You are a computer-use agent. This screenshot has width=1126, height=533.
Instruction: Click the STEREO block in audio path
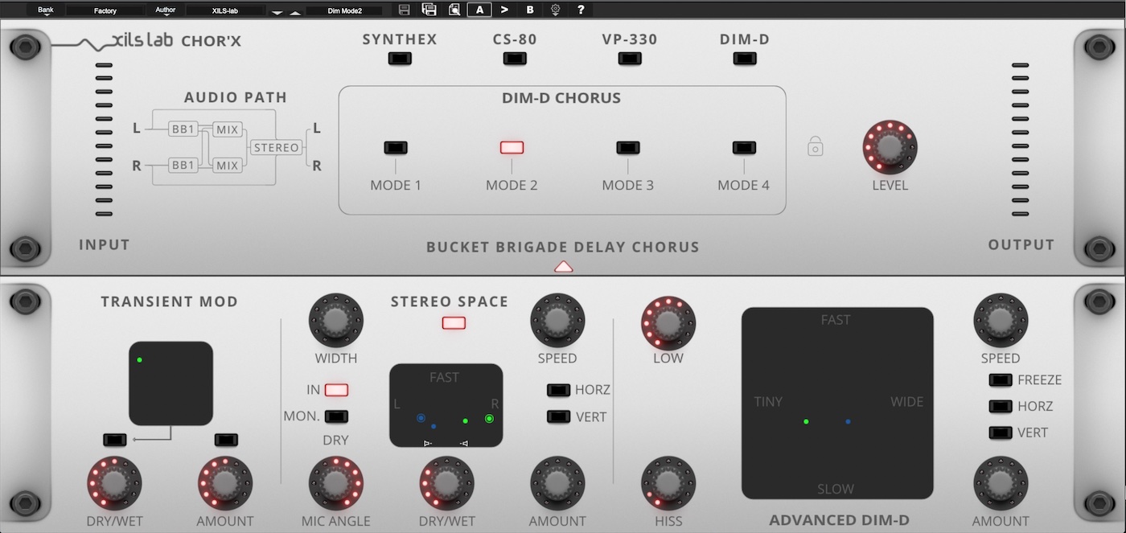tap(277, 147)
